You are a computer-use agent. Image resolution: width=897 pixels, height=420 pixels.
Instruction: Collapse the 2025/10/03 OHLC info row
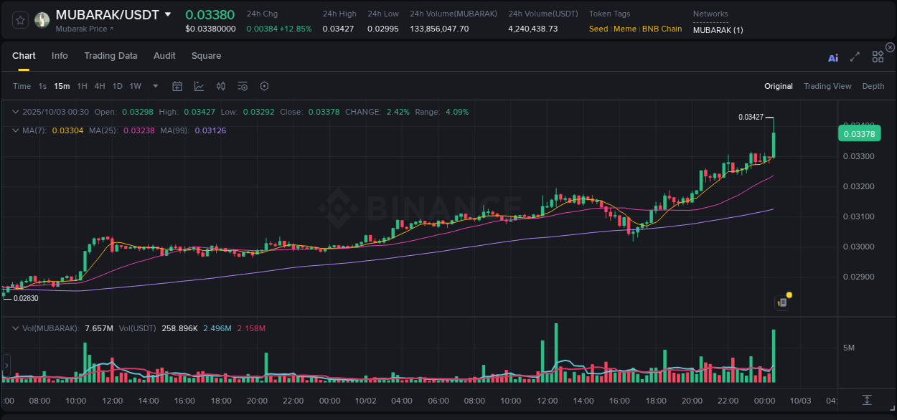(16, 112)
